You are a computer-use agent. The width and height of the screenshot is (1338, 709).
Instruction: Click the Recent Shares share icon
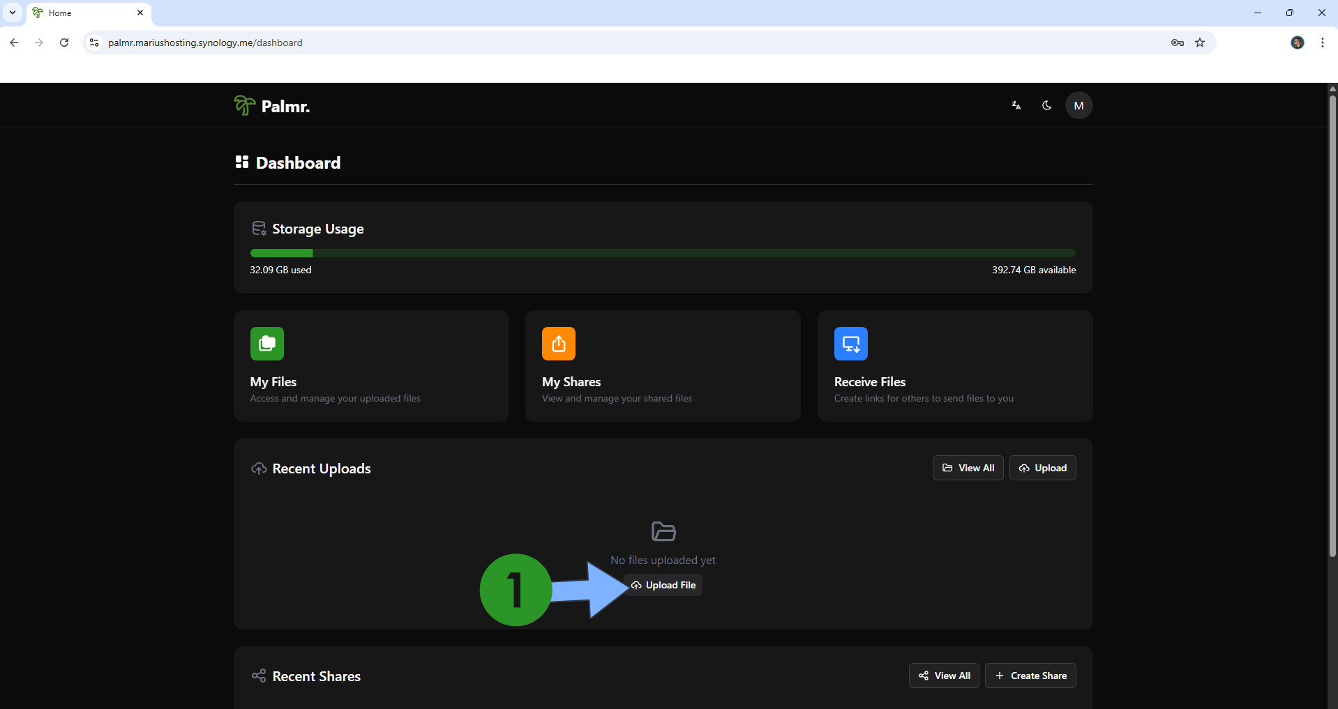(x=259, y=676)
